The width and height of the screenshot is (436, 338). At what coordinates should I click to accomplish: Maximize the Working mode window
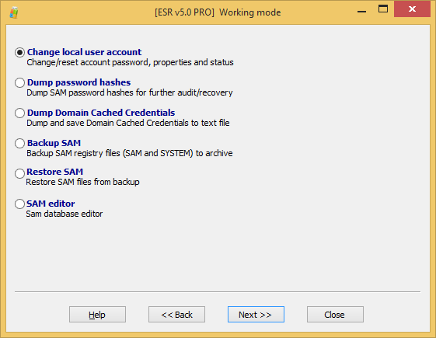pyautogui.click(x=383, y=9)
